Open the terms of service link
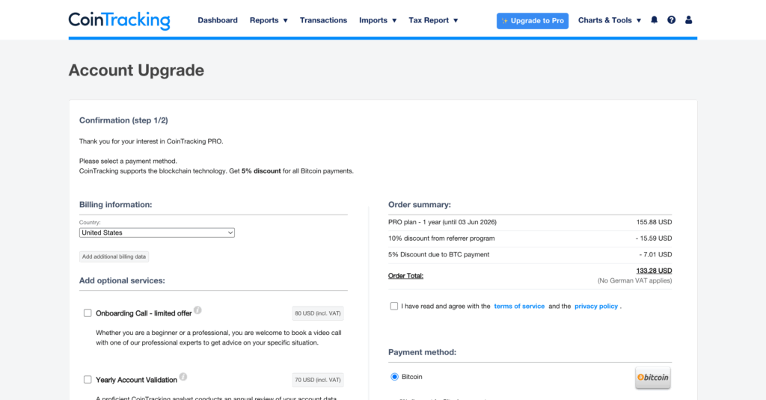Screen dimensions: 766x400 (519, 307)
